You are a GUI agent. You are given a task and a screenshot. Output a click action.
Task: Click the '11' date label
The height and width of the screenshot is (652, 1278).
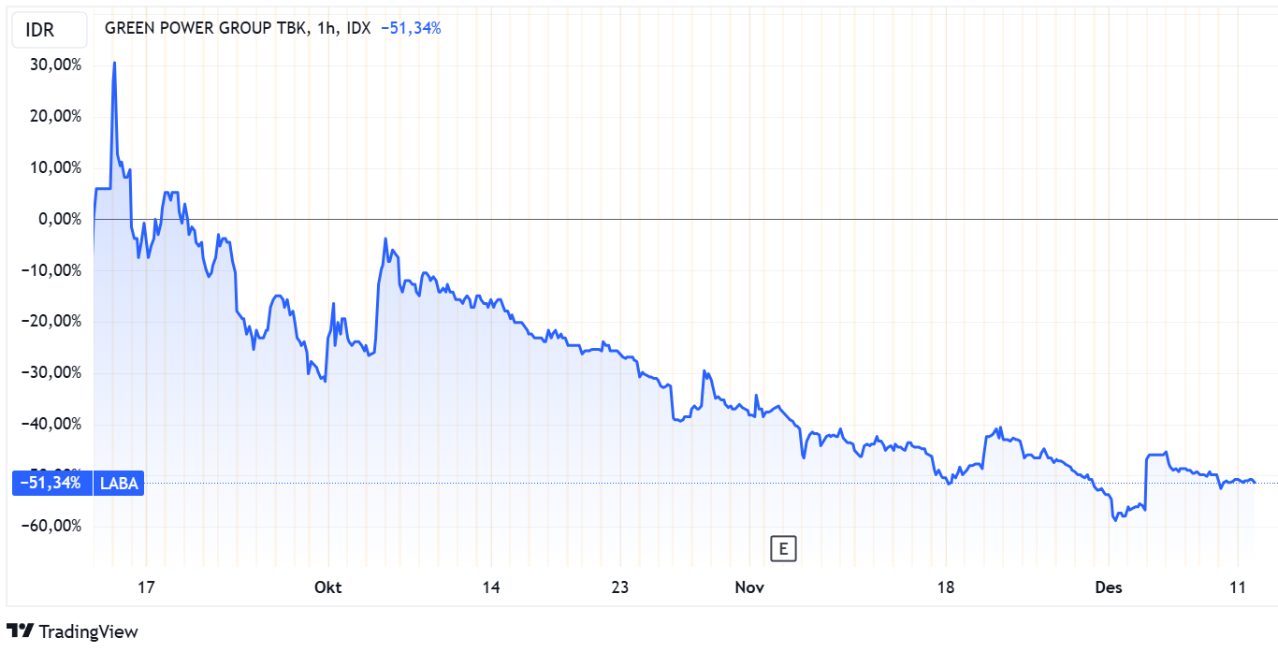pos(1240,587)
